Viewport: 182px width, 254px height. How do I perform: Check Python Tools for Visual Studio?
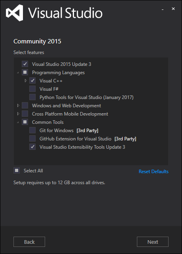(32, 97)
